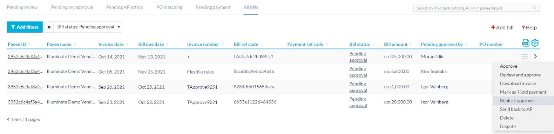The image size is (554, 134).
Task: Open Help via question mark
Action: tap(523, 27)
